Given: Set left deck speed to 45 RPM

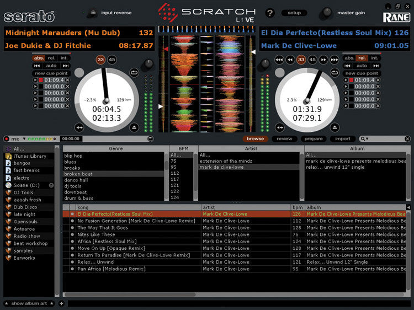Looking at the screenshot, I should (x=112, y=59).
